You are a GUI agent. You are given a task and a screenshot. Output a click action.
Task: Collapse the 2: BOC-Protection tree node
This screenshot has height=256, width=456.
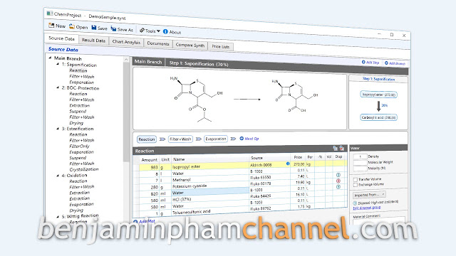point(58,87)
